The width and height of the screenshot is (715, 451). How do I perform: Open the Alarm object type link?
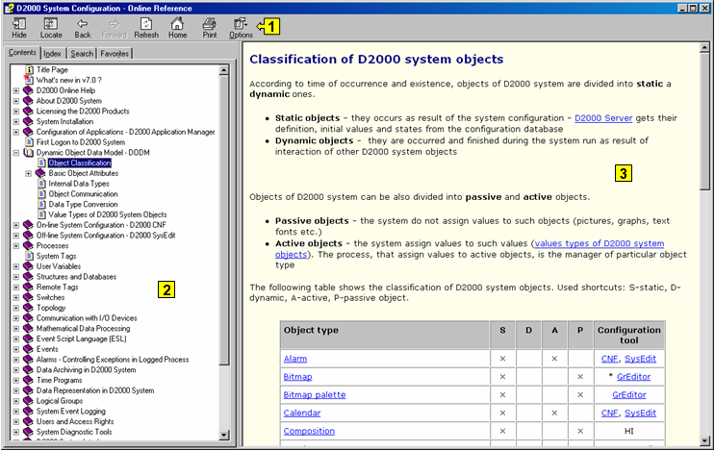point(294,358)
